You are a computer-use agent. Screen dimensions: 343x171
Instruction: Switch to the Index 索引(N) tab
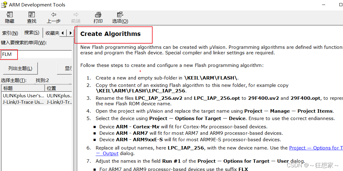[10, 33]
